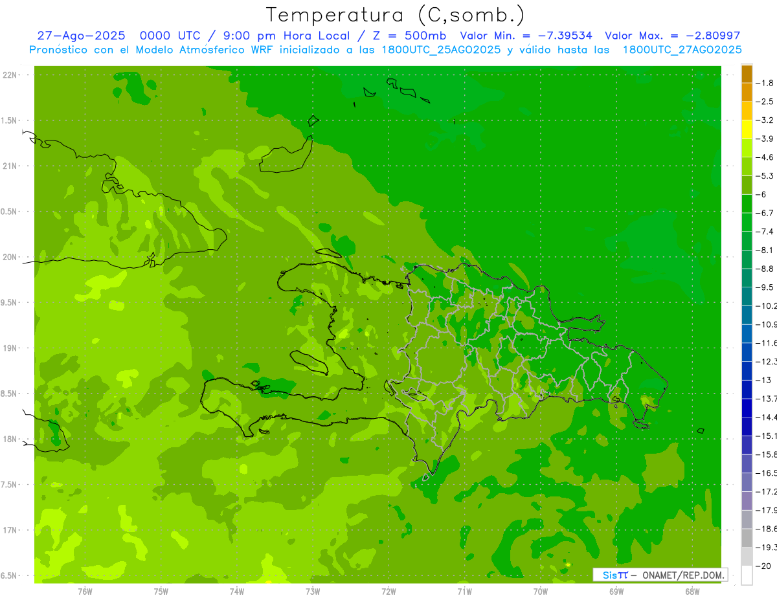Click the 'Valor Min. = -7.39534' text
Viewport: 777px width, 600px height.
[526, 36]
